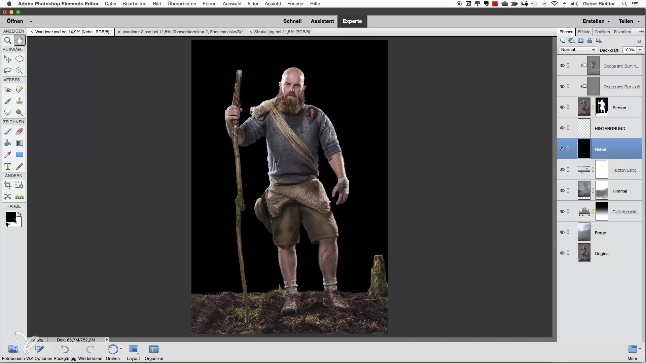Select the Paint Bucket tool
This screenshot has height=363, width=646.
(7, 143)
